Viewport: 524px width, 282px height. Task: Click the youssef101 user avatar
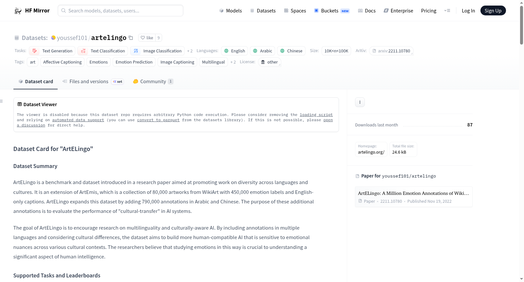53,38
